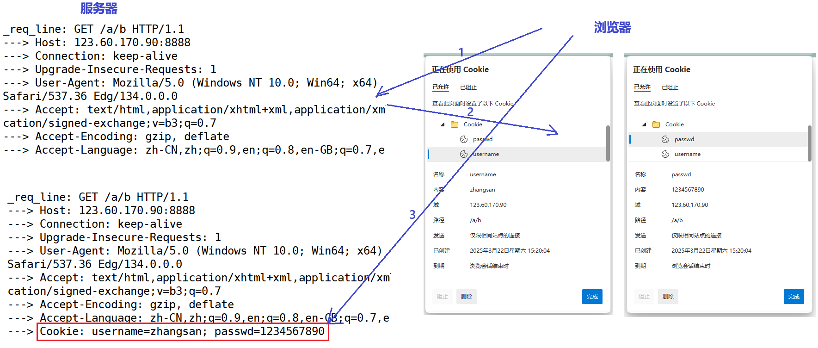This screenshot has width=818, height=348.
Task: Switch to 已允许 tab in left dialog
Action: 441,87
